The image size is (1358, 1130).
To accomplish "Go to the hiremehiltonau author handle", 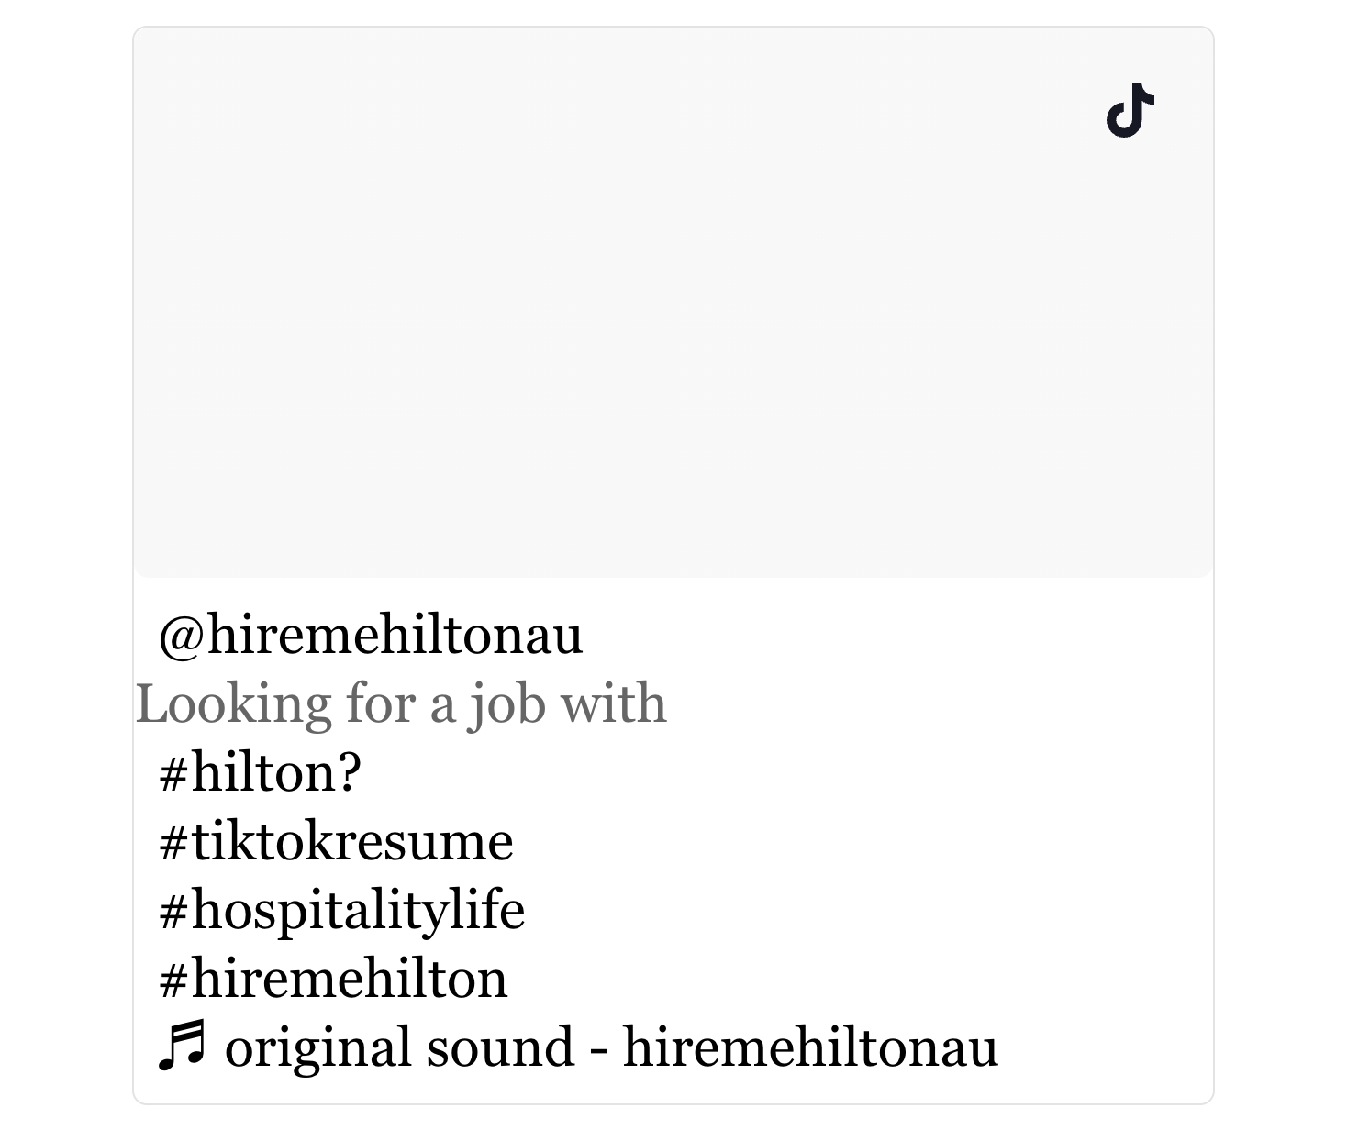I will pos(371,635).
